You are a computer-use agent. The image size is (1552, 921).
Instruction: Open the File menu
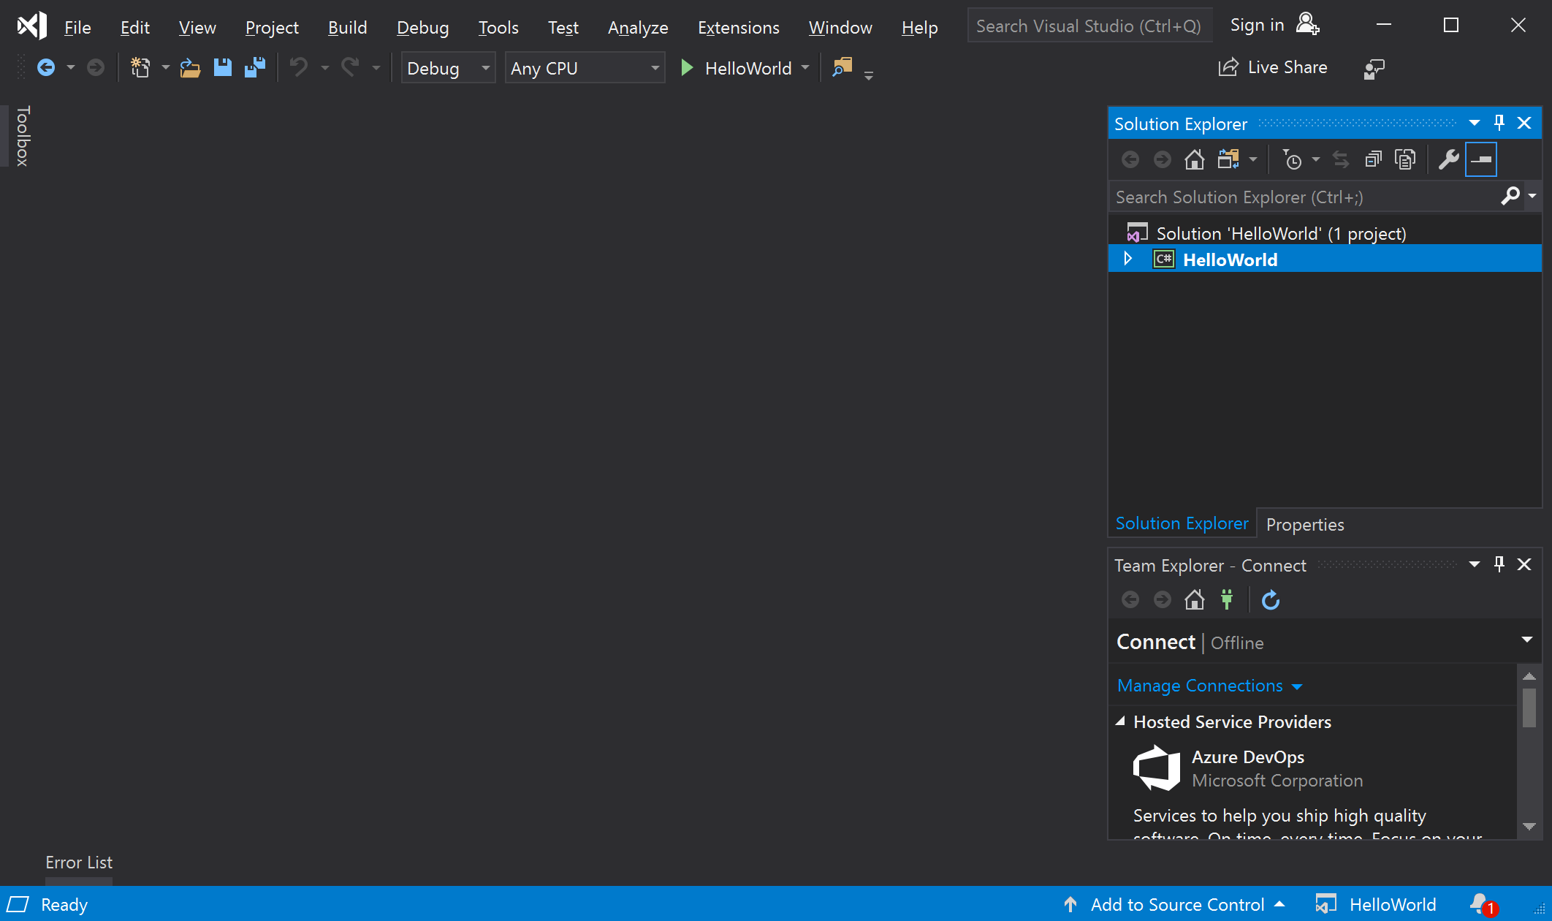[x=76, y=26]
